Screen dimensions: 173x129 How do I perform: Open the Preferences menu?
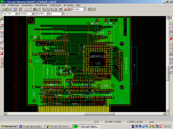(14, 5)
